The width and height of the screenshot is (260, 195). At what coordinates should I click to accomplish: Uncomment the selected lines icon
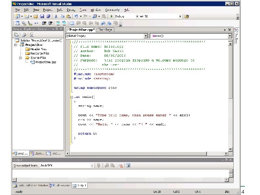click(x=64, y=23)
